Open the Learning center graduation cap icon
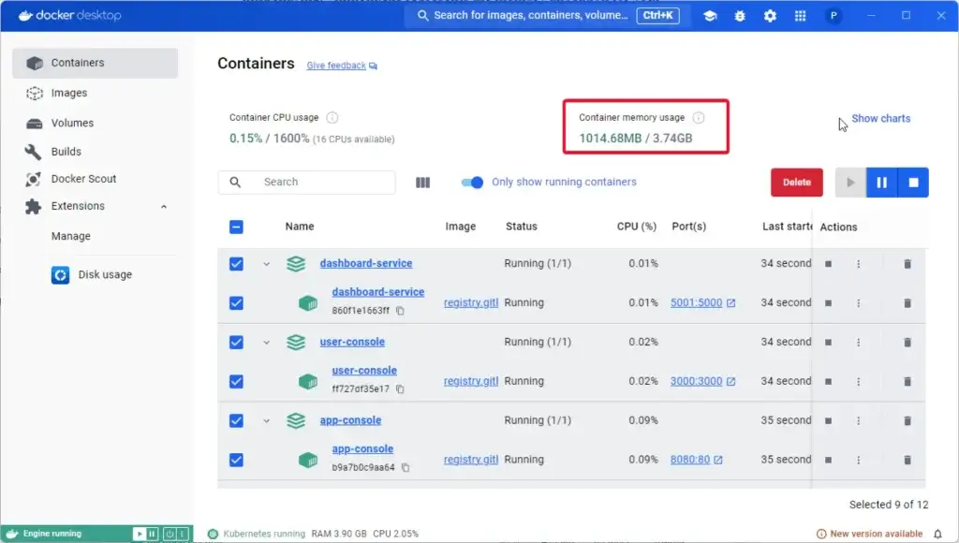Image resolution: width=959 pixels, height=543 pixels. point(710,16)
